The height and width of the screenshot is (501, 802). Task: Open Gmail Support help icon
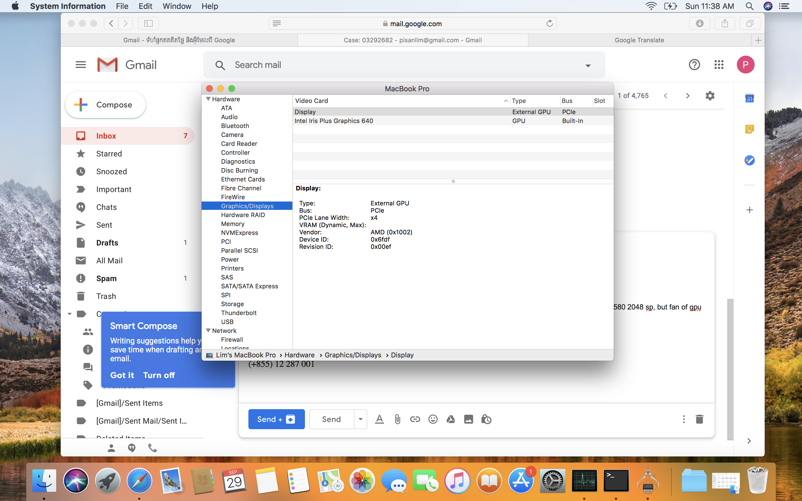coord(694,65)
